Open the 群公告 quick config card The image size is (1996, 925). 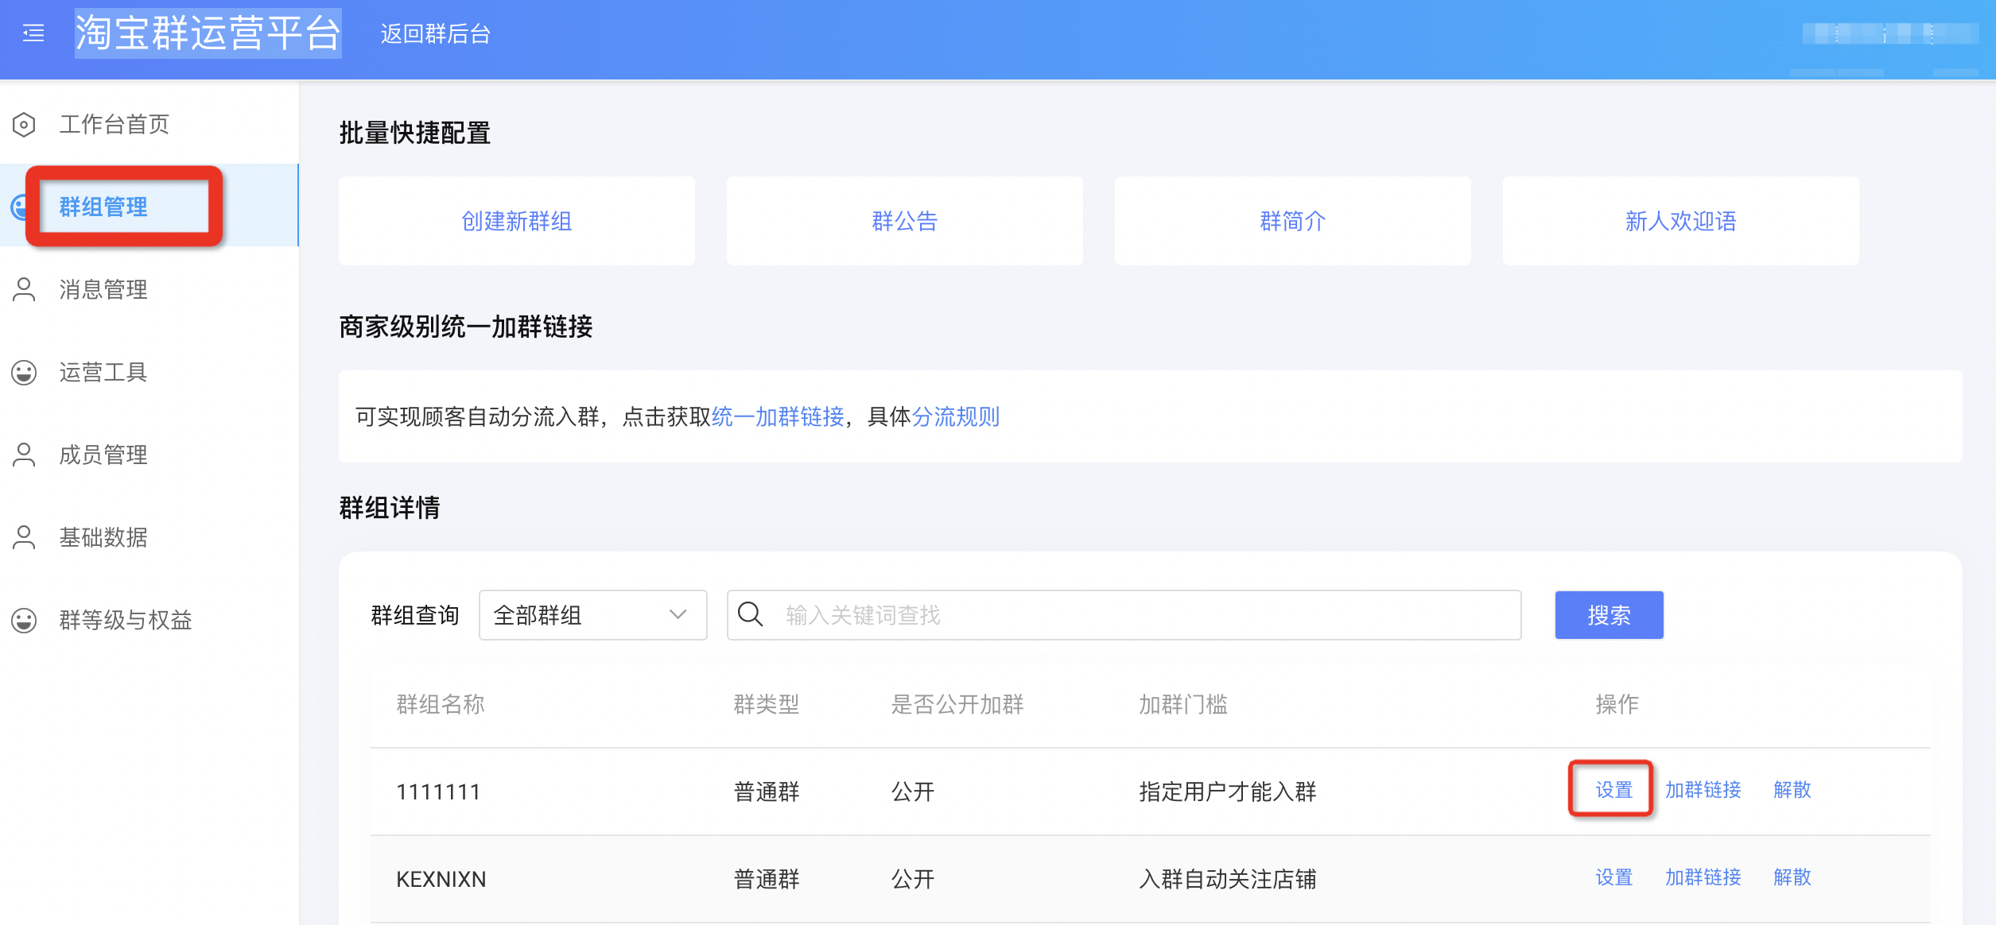point(905,221)
